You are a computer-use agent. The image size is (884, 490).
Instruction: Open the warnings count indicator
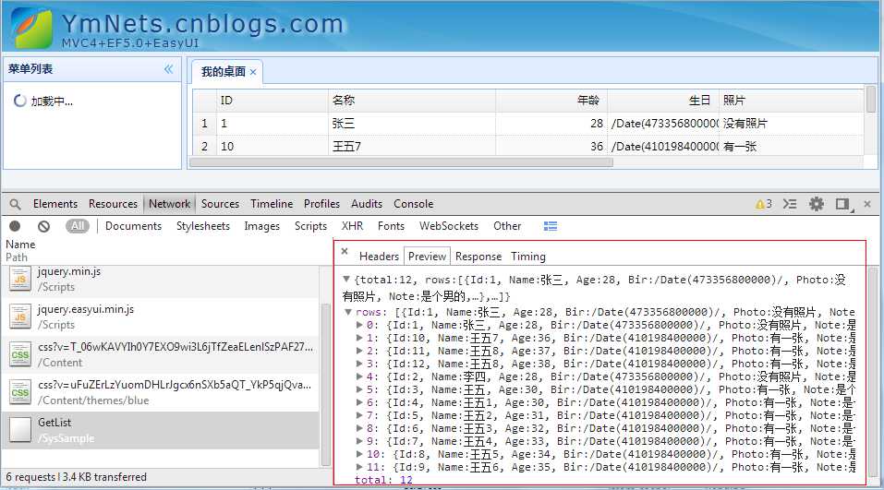pos(763,204)
